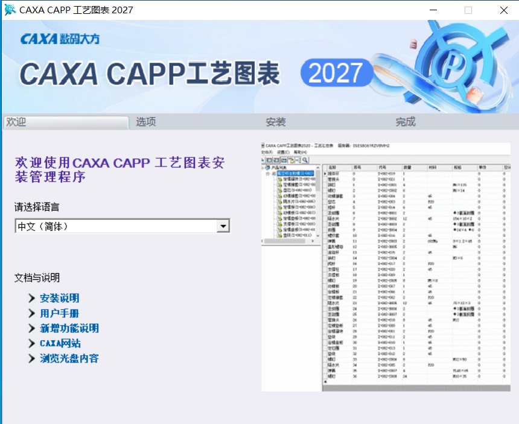The height and width of the screenshot is (424, 519).
Task: Open the 安装说明 link
Action: 60,299
